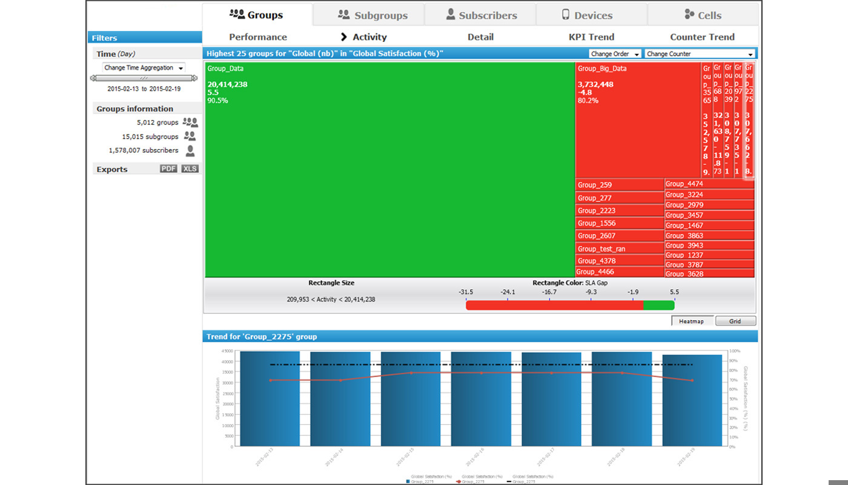Image resolution: width=848 pixels, height=485 pixels.
Task: Click the Devices tab phone icon
Action: pos(566,15)
